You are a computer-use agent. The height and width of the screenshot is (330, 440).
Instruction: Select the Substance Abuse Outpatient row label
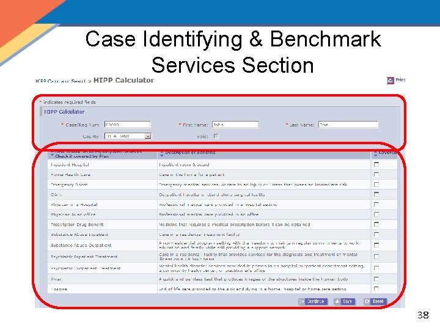coord(81,245)
